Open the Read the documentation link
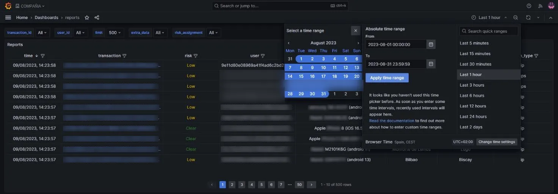558x194 pixels. point(392,121)
